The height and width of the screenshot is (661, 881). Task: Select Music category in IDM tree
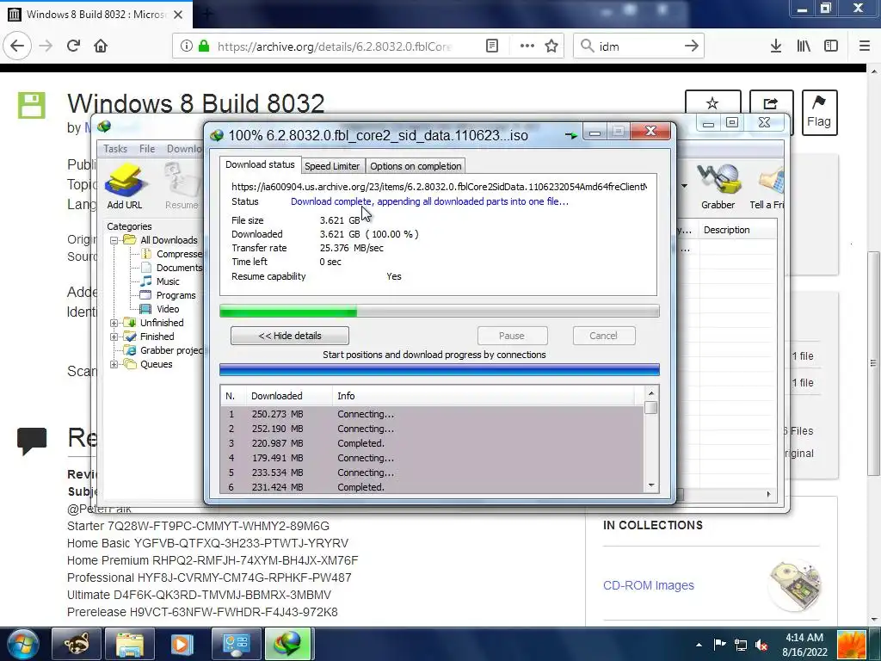[168, 281]
